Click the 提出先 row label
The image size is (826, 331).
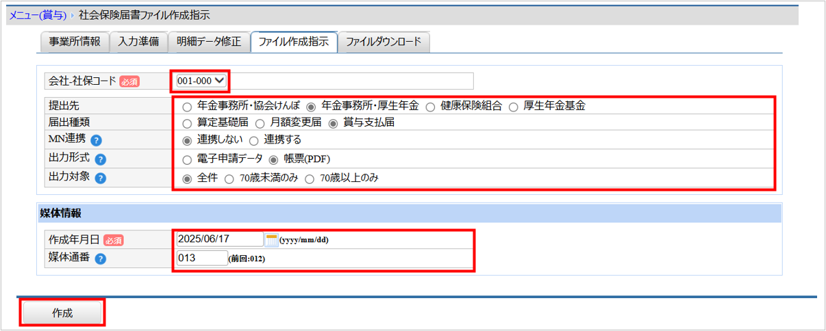[63, 106]
